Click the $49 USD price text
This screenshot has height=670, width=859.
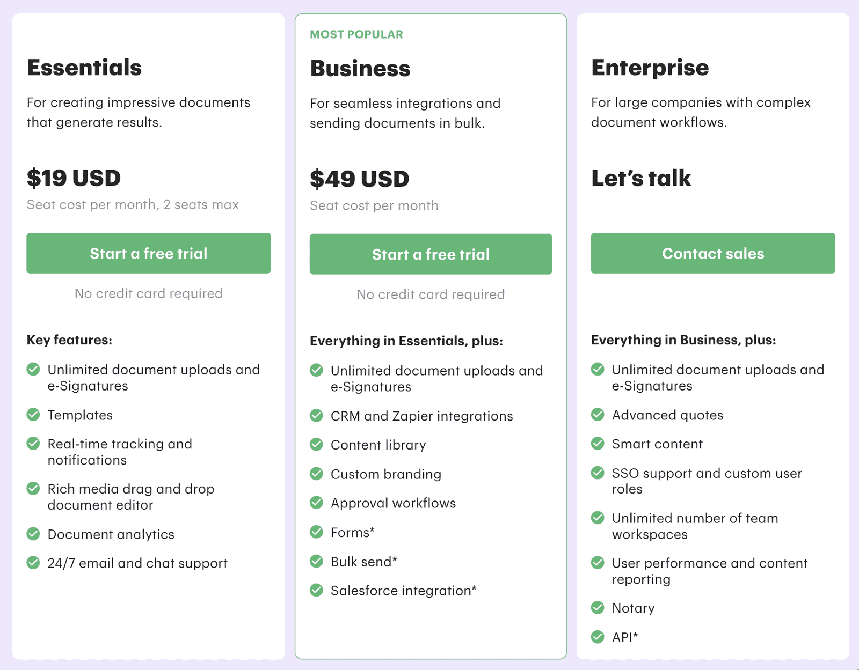pyautogui.click(x=360, y=179)
